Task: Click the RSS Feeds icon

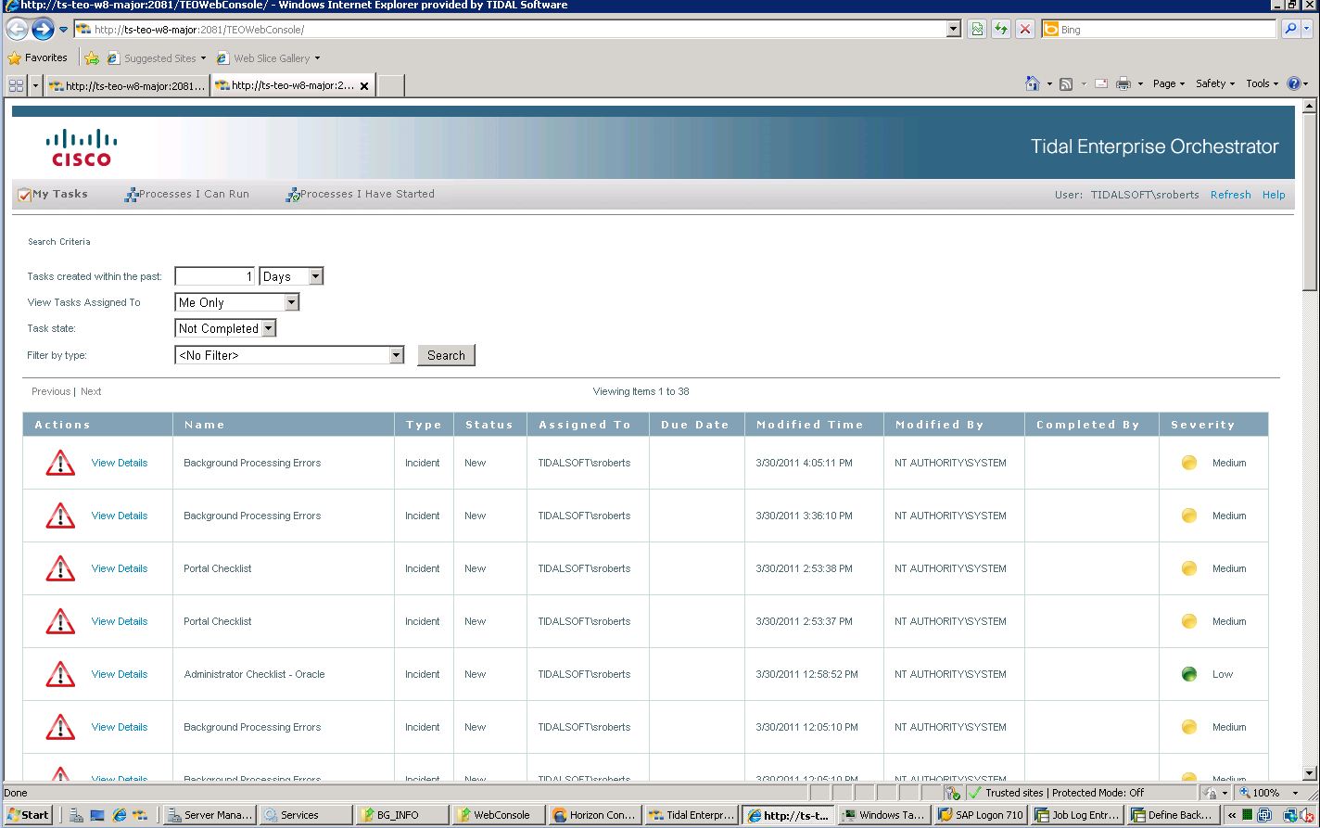Action: coord(1066,83)
